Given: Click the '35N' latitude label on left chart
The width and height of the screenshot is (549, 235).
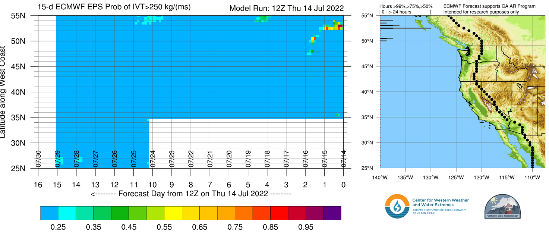Looking at the screenshot, I should pyautogui.click(x=18, y=117).
